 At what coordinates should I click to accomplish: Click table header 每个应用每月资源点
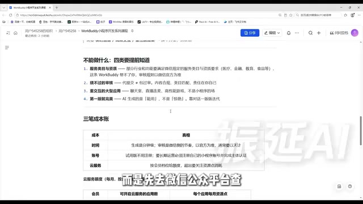(x=210, y=194)
